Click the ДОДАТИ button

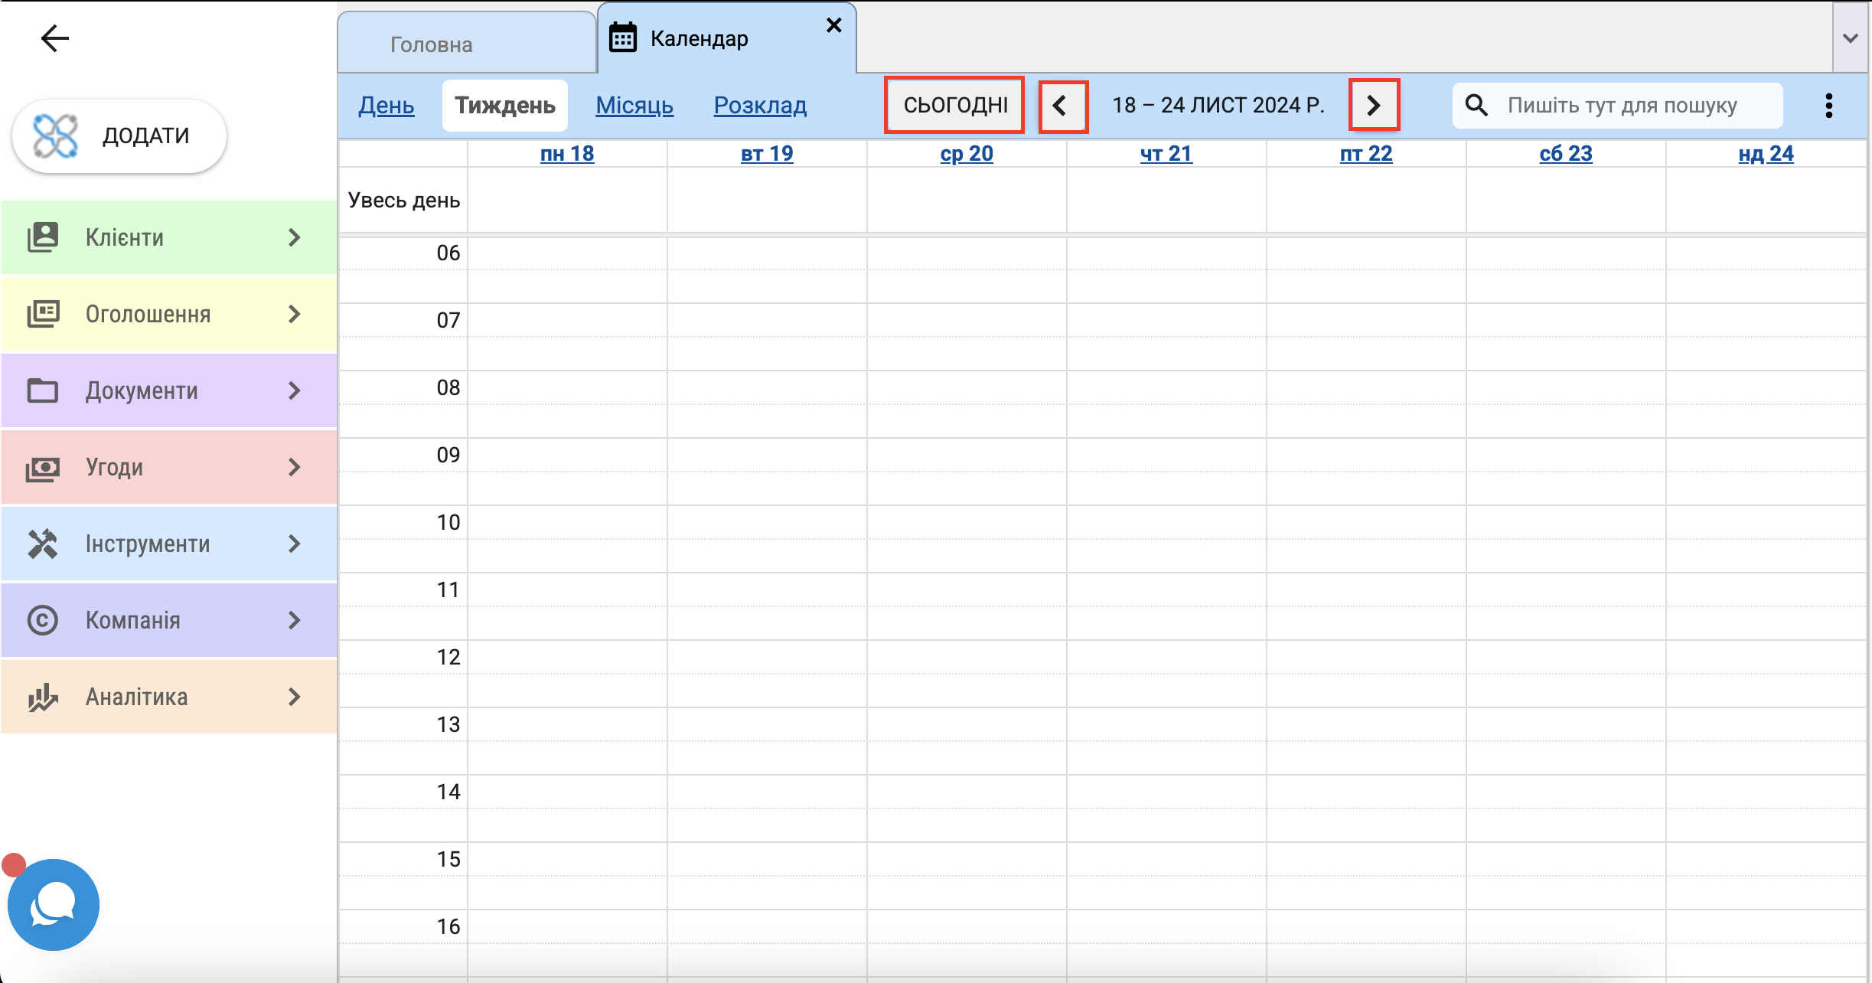[x=119, y=136]
